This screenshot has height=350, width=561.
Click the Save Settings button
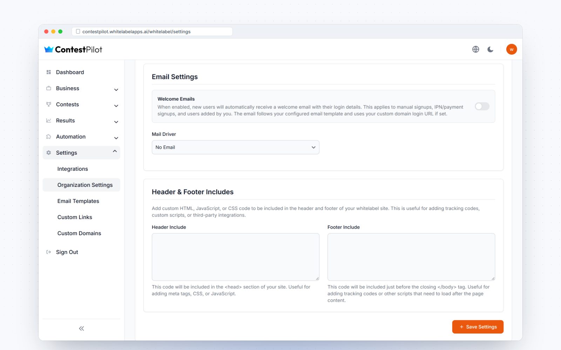tap(478, 327)
